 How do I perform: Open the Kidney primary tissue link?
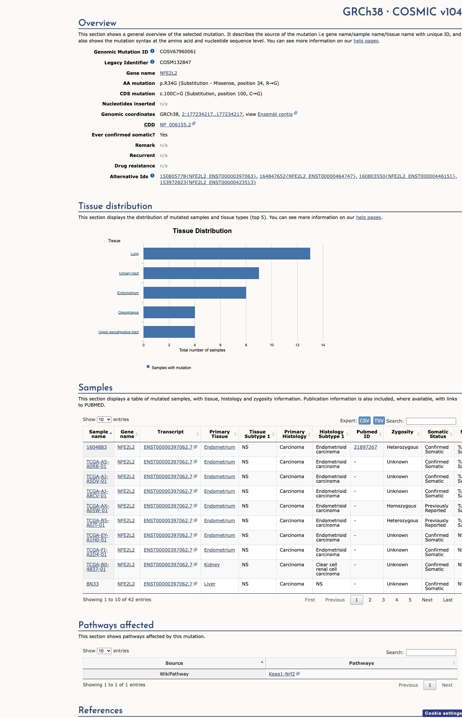coord(212,565)
